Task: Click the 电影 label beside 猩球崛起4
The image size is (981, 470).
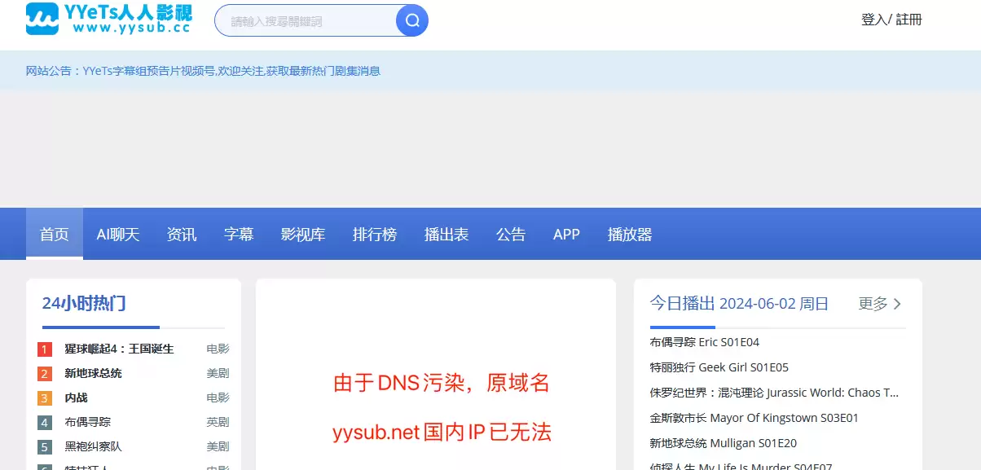Action: (218, 349)
